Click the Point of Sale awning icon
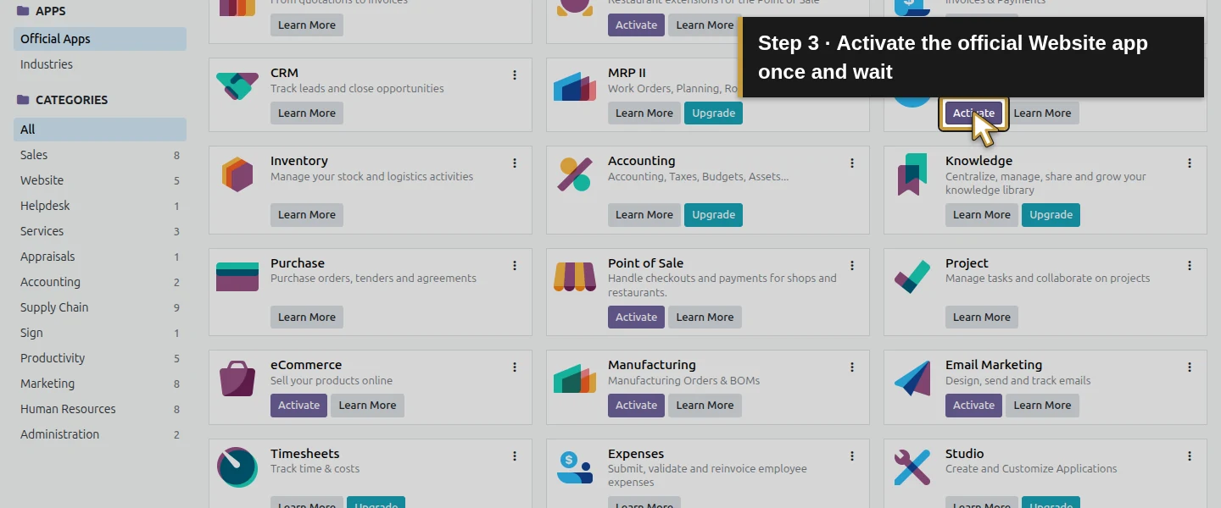The width and height of the screenshot is (1221, 508). pos(575,277)
